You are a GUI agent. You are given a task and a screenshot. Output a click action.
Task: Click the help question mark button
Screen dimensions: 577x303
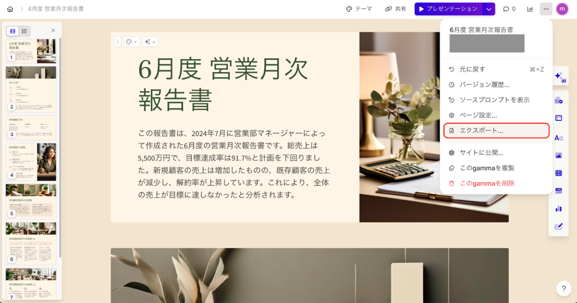pyautogui.click(x=563, y=289)
